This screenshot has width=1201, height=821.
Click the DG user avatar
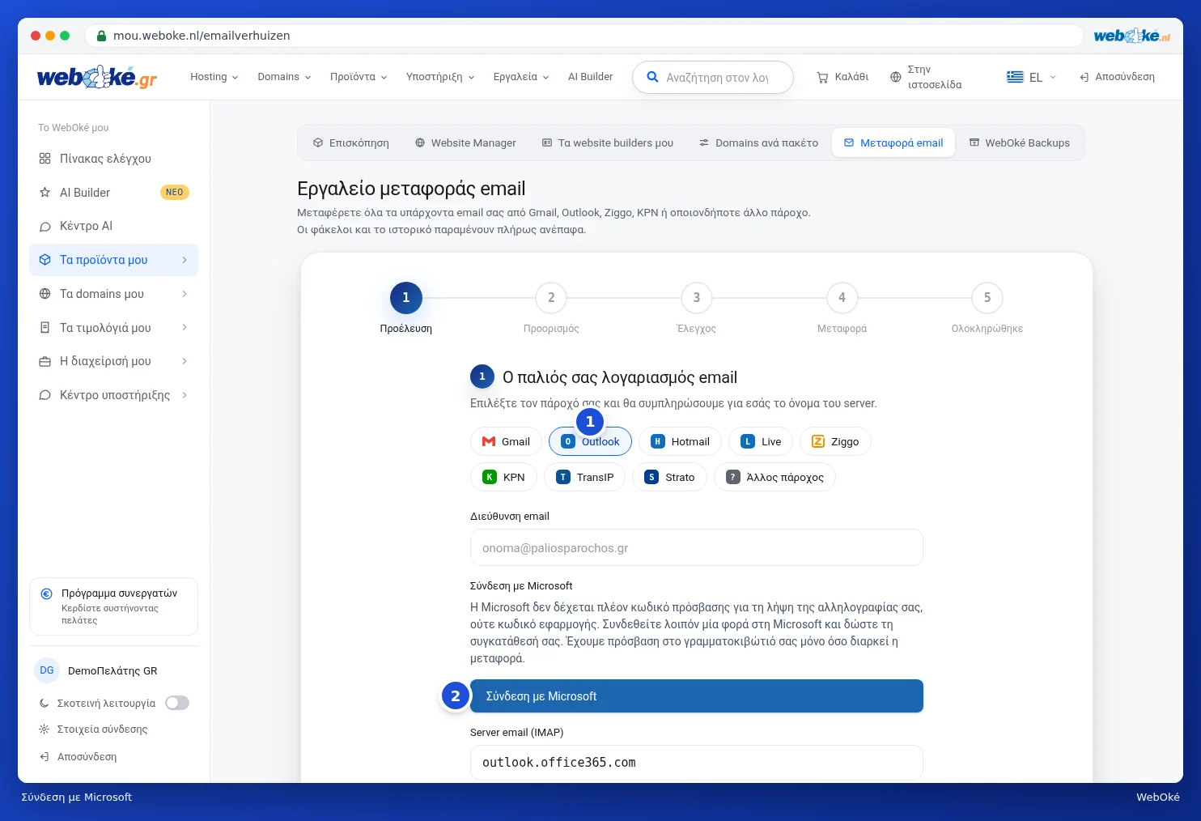[x=47, y=670]
